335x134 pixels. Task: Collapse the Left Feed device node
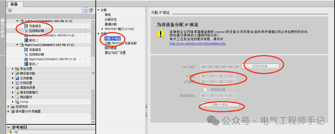[x=17, y=21]
